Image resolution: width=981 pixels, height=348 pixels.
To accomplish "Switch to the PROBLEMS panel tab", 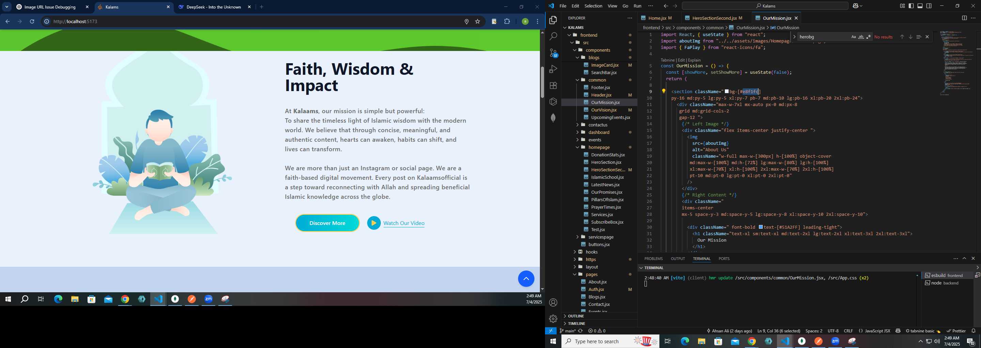I will pyautogui.click(x=654, y=259).
